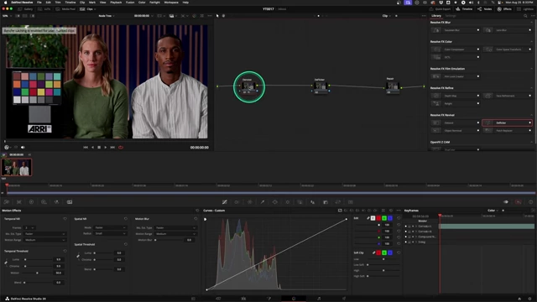The width and height of the screenshot is (537, 302).
Task: Reset the Motion Blur settings
Action: (x=196, y=219)
